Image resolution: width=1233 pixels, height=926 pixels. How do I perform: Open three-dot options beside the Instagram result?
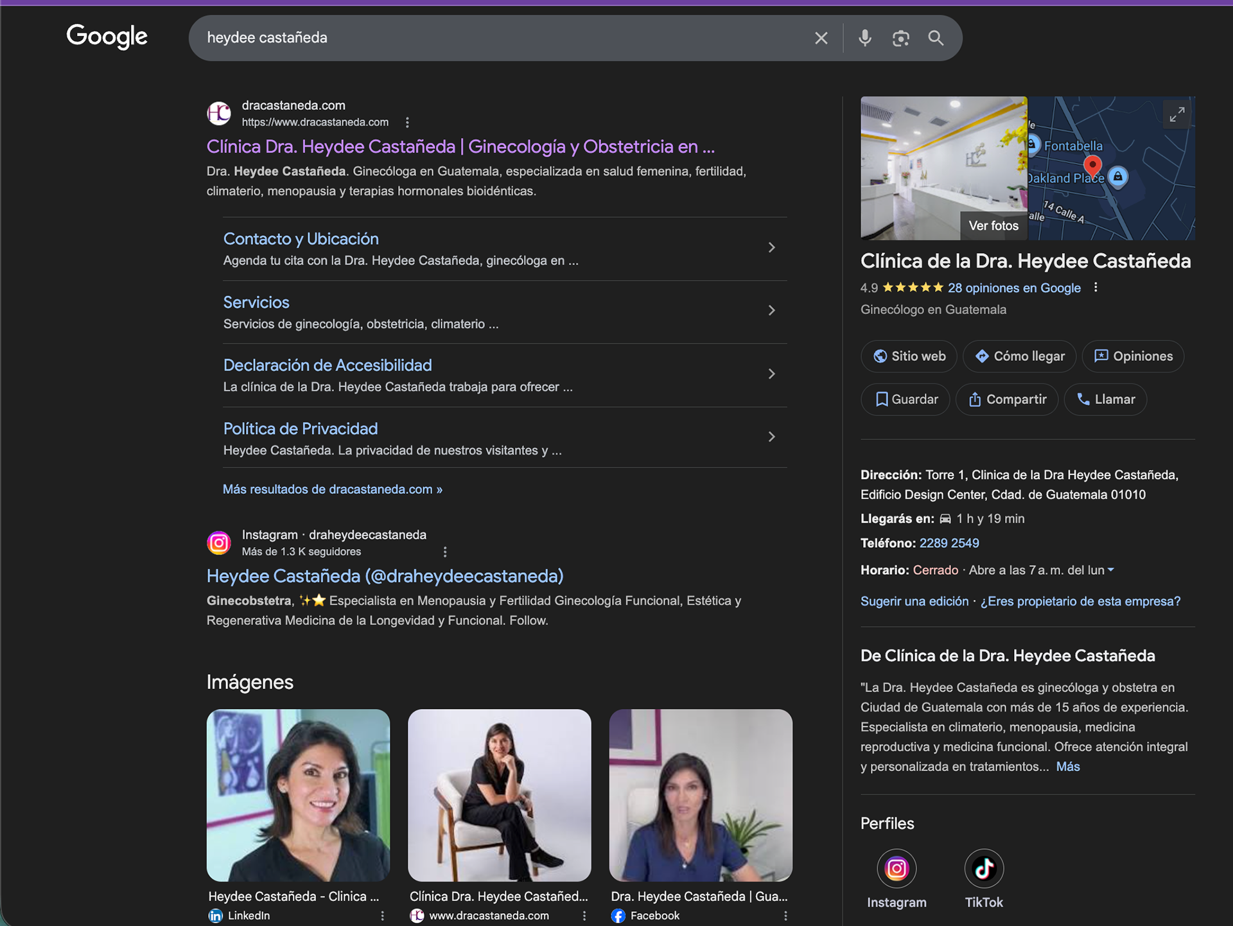[445, 552]
